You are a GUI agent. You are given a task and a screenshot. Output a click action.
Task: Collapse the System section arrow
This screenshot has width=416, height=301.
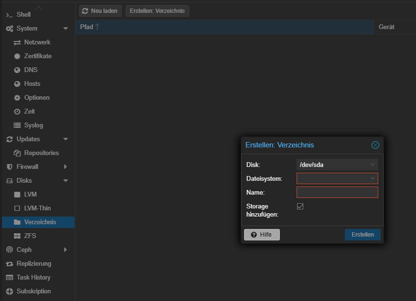click(65, 29)
